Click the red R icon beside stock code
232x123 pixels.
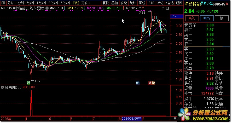click(x=227, y=4)
